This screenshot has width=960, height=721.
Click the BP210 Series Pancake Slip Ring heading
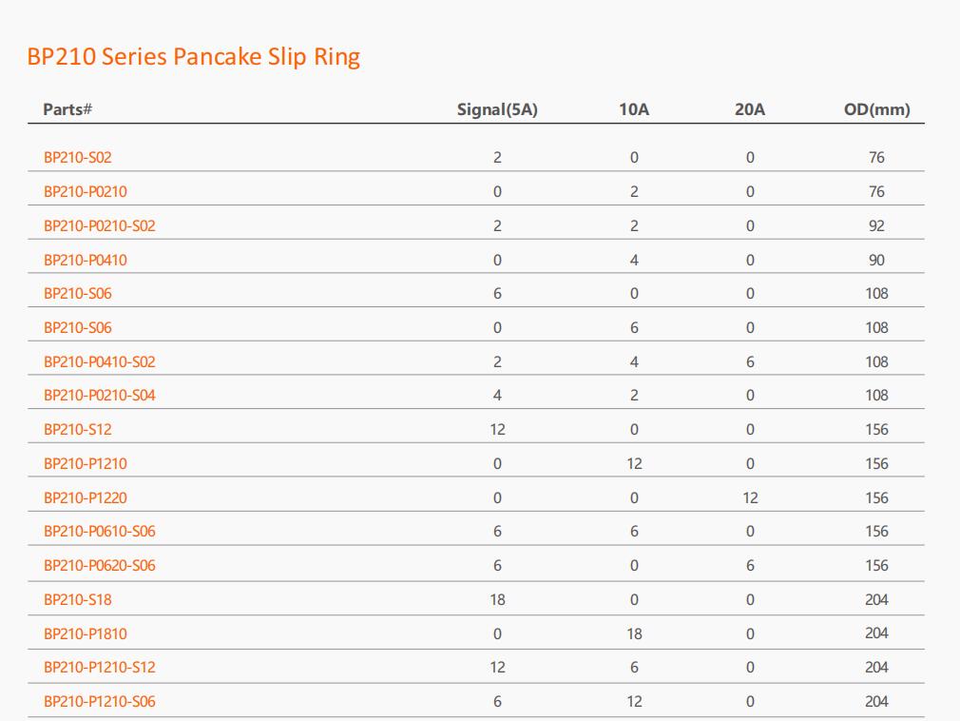(x=194, y=57)
